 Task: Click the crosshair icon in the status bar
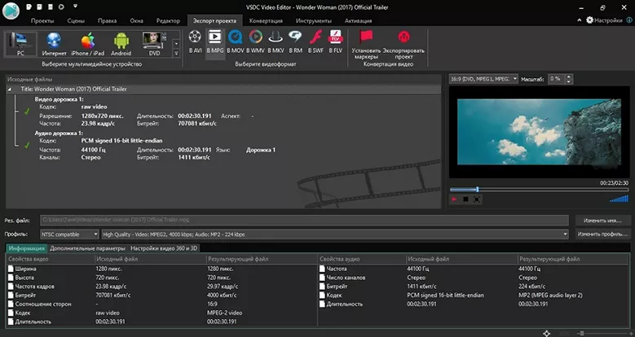pyautogui.click(x=547, y=334)
